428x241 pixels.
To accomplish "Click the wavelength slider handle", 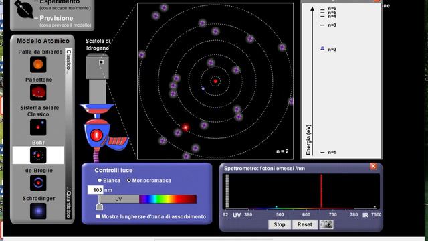I will click(x=100, y=206).
